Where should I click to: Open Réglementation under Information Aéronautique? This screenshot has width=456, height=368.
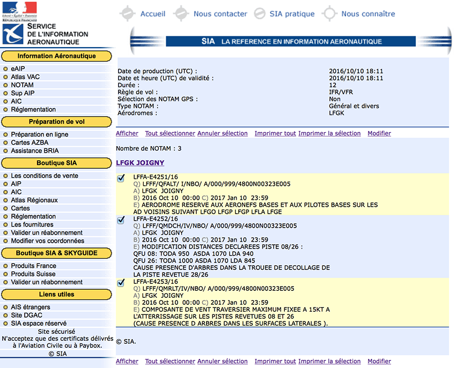(x=33, y=109)
